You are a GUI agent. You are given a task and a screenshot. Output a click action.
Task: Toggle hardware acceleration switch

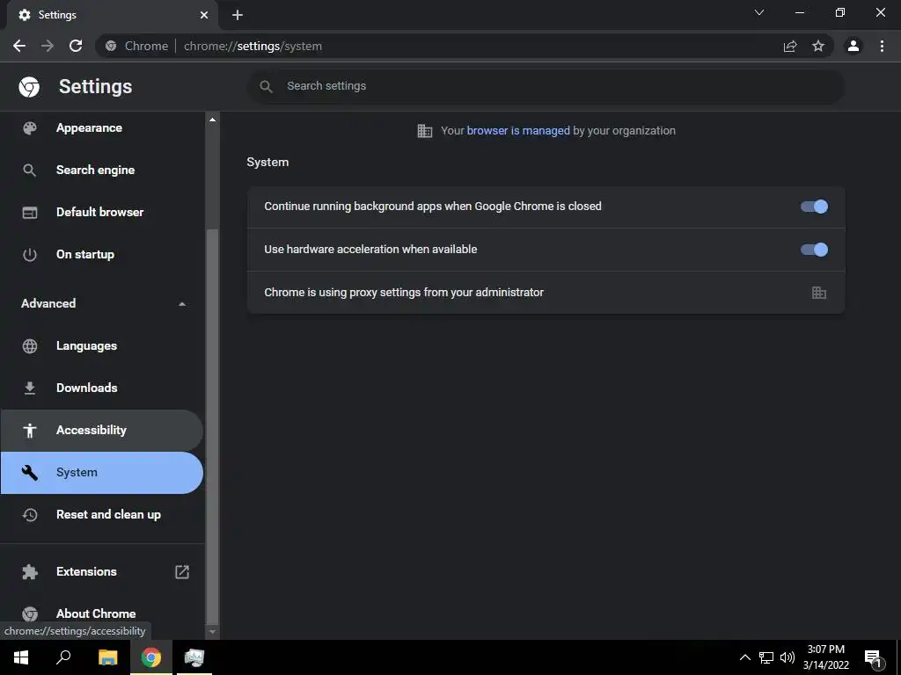pyautogui.click(x=814, y=250)
